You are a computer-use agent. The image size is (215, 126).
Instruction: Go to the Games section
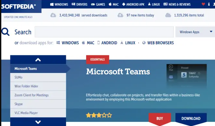[98, 4]
